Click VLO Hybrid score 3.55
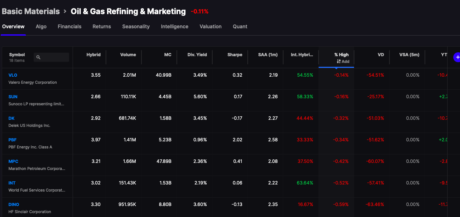The width and height of the screenshot is (460, 217). pos(96,75)
